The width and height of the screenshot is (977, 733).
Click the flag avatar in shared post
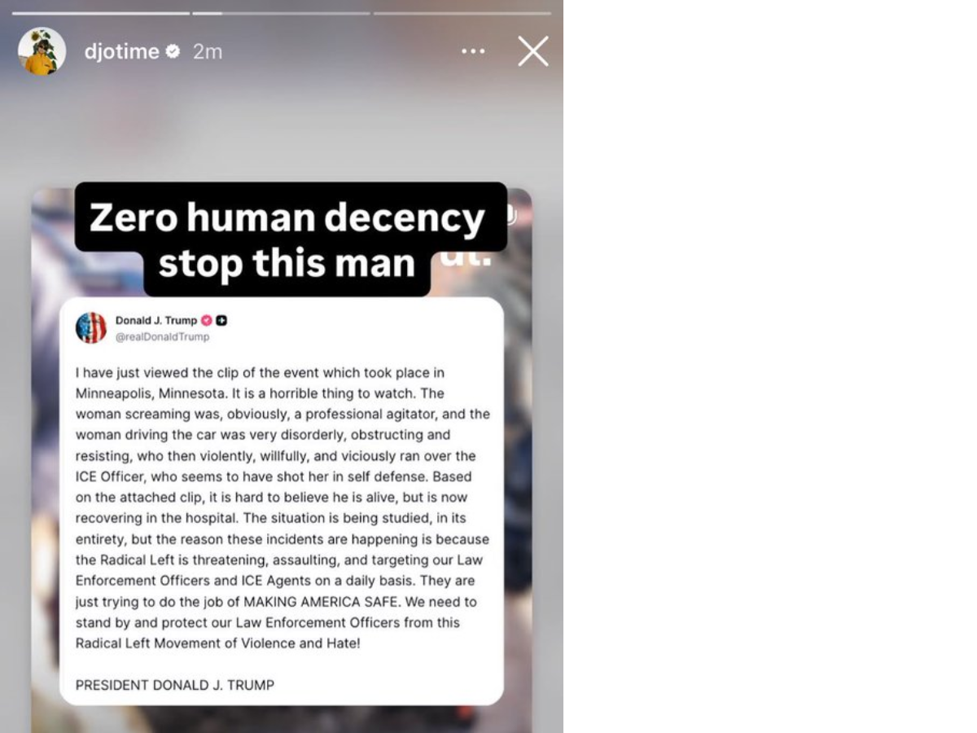tap(91, 327)
